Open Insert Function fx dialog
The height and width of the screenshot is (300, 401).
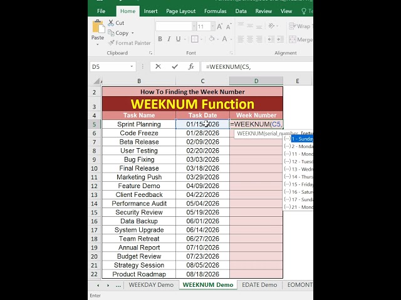coord(190,67)
